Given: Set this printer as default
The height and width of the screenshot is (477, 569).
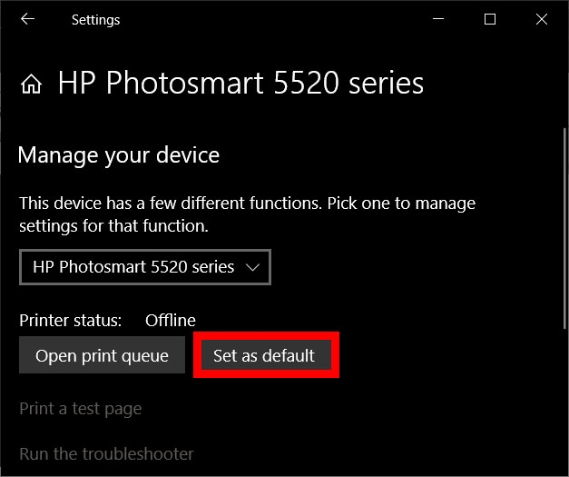Looking at the screenshot, I should [264, 355].
